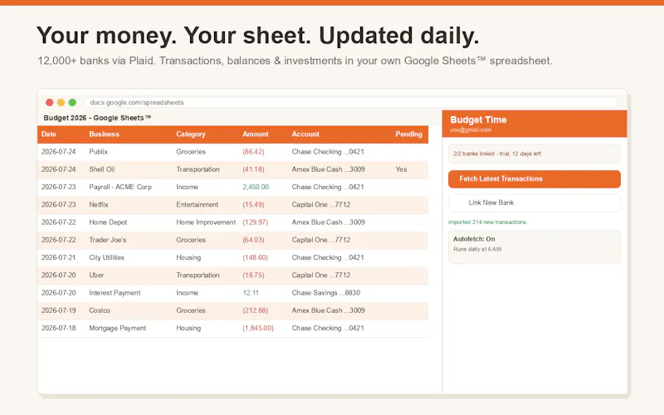Image resolution: width=664 pixels, height=415 pixels.
Task: Click the green window maximize dot
Action: (x=72, y=102)
